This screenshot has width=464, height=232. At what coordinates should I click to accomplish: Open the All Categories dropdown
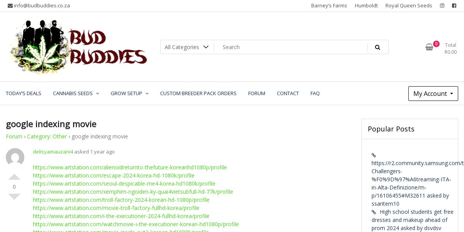[x=187, y=47]
